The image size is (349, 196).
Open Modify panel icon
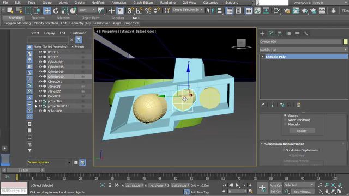click(x=271, y=34)
